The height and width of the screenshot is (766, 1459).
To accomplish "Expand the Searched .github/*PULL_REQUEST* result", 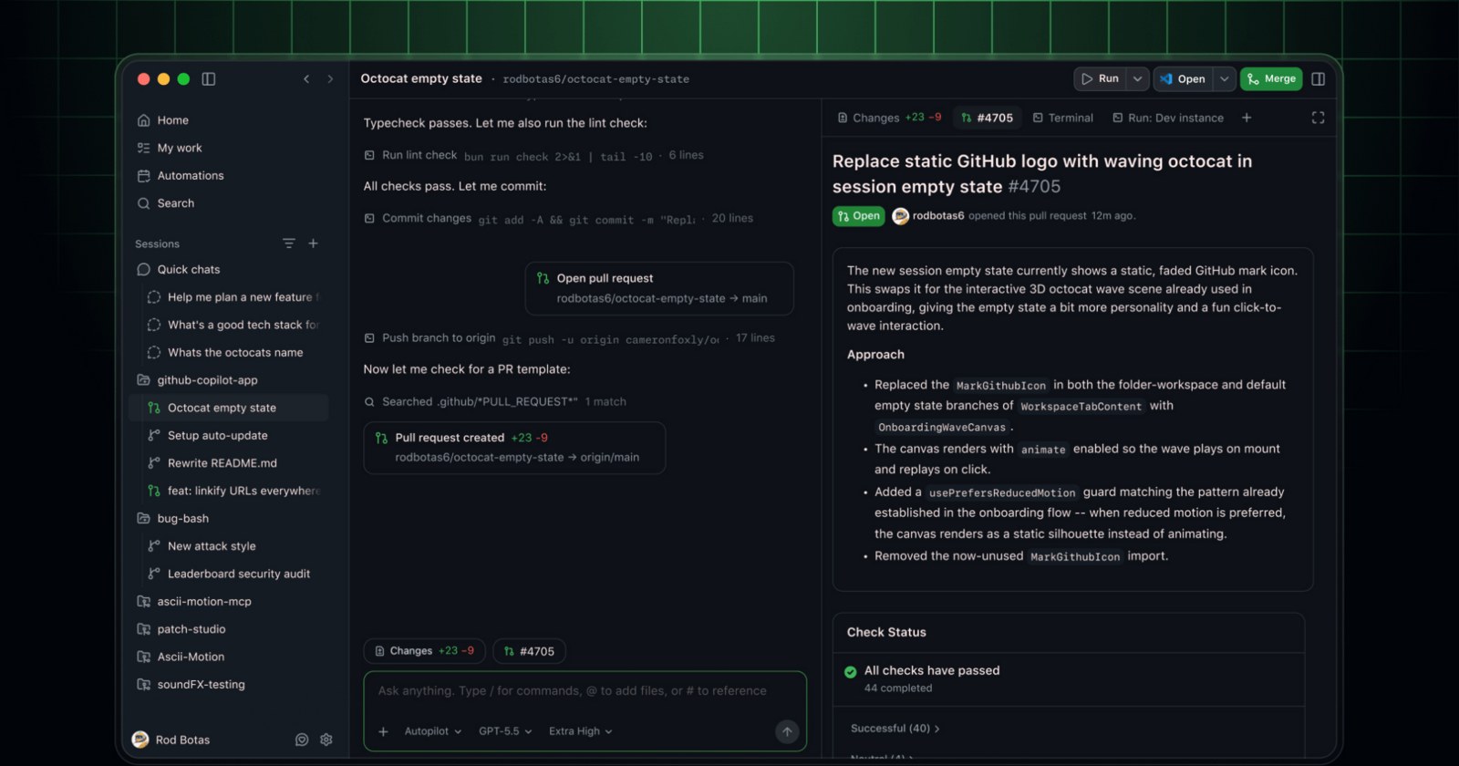I will coord(495,402).
